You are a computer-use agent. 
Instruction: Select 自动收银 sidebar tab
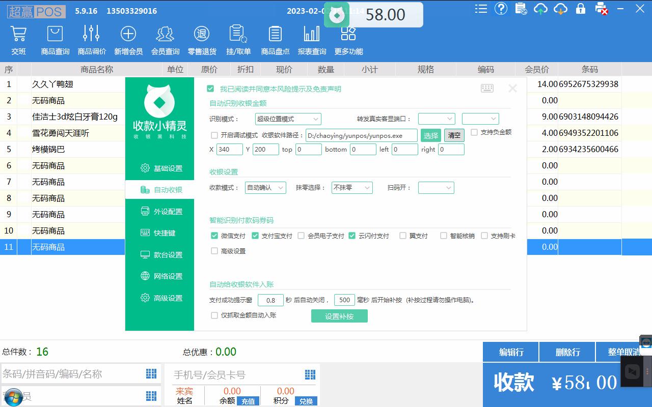pyautogui.click(x=161, y=190)
